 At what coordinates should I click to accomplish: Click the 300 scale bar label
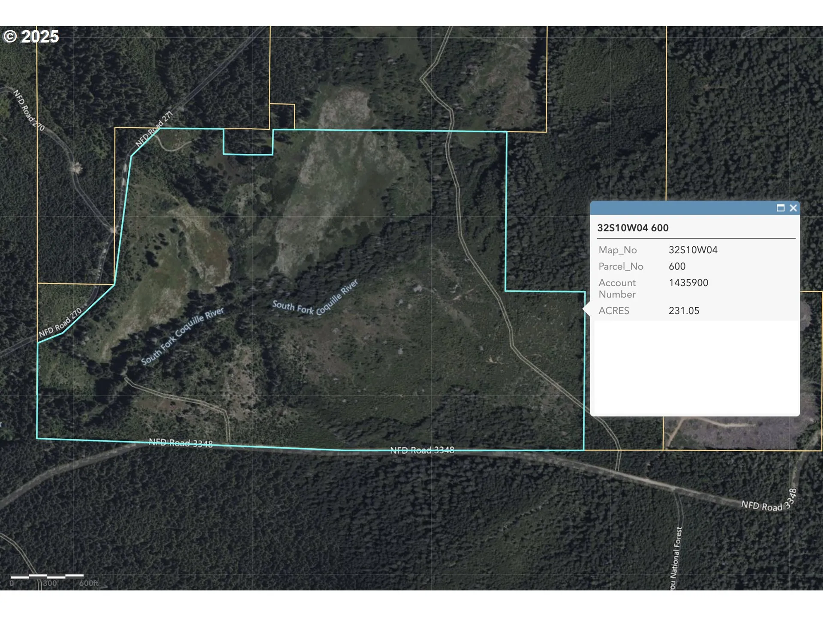tap(50, 583)
